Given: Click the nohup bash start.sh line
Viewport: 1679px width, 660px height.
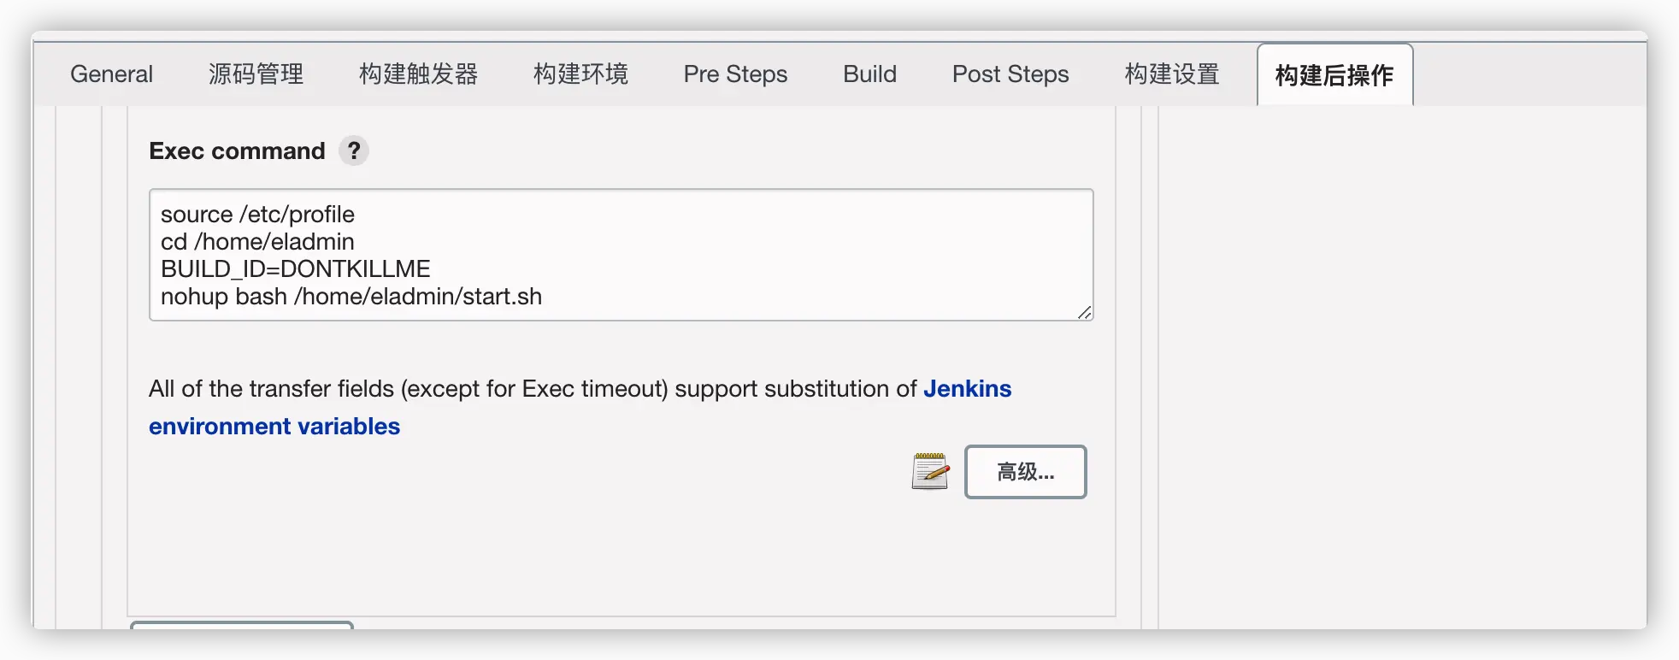Looking at the screenshot, I should point(351,297).
